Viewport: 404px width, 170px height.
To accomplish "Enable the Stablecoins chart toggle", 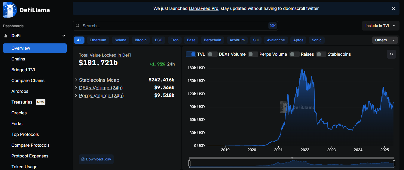I will click(x=321, y=54).
